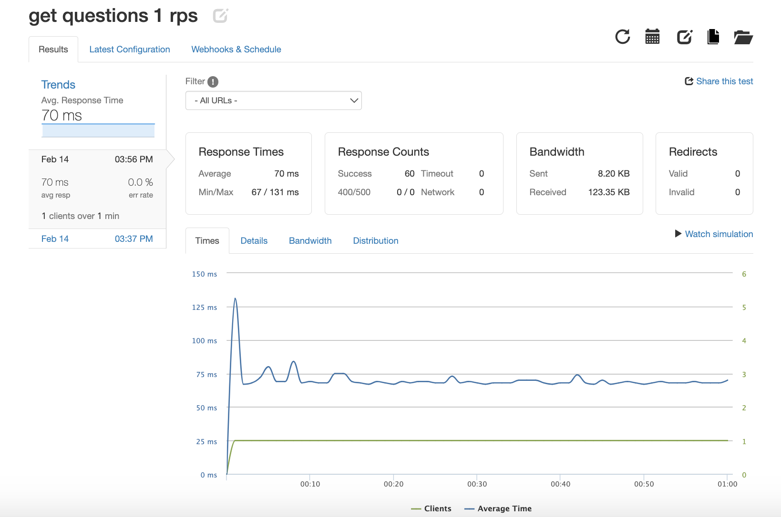Open the All URLs filter dropdown
Viewport: 781px width, 517px height.
point(274,100)
